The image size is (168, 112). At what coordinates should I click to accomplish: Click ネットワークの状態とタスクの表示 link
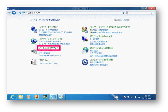point(50,41)
